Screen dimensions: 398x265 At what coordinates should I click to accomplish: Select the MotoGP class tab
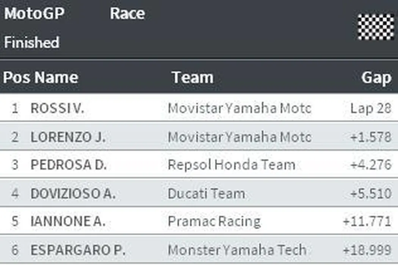click(34, 14)
